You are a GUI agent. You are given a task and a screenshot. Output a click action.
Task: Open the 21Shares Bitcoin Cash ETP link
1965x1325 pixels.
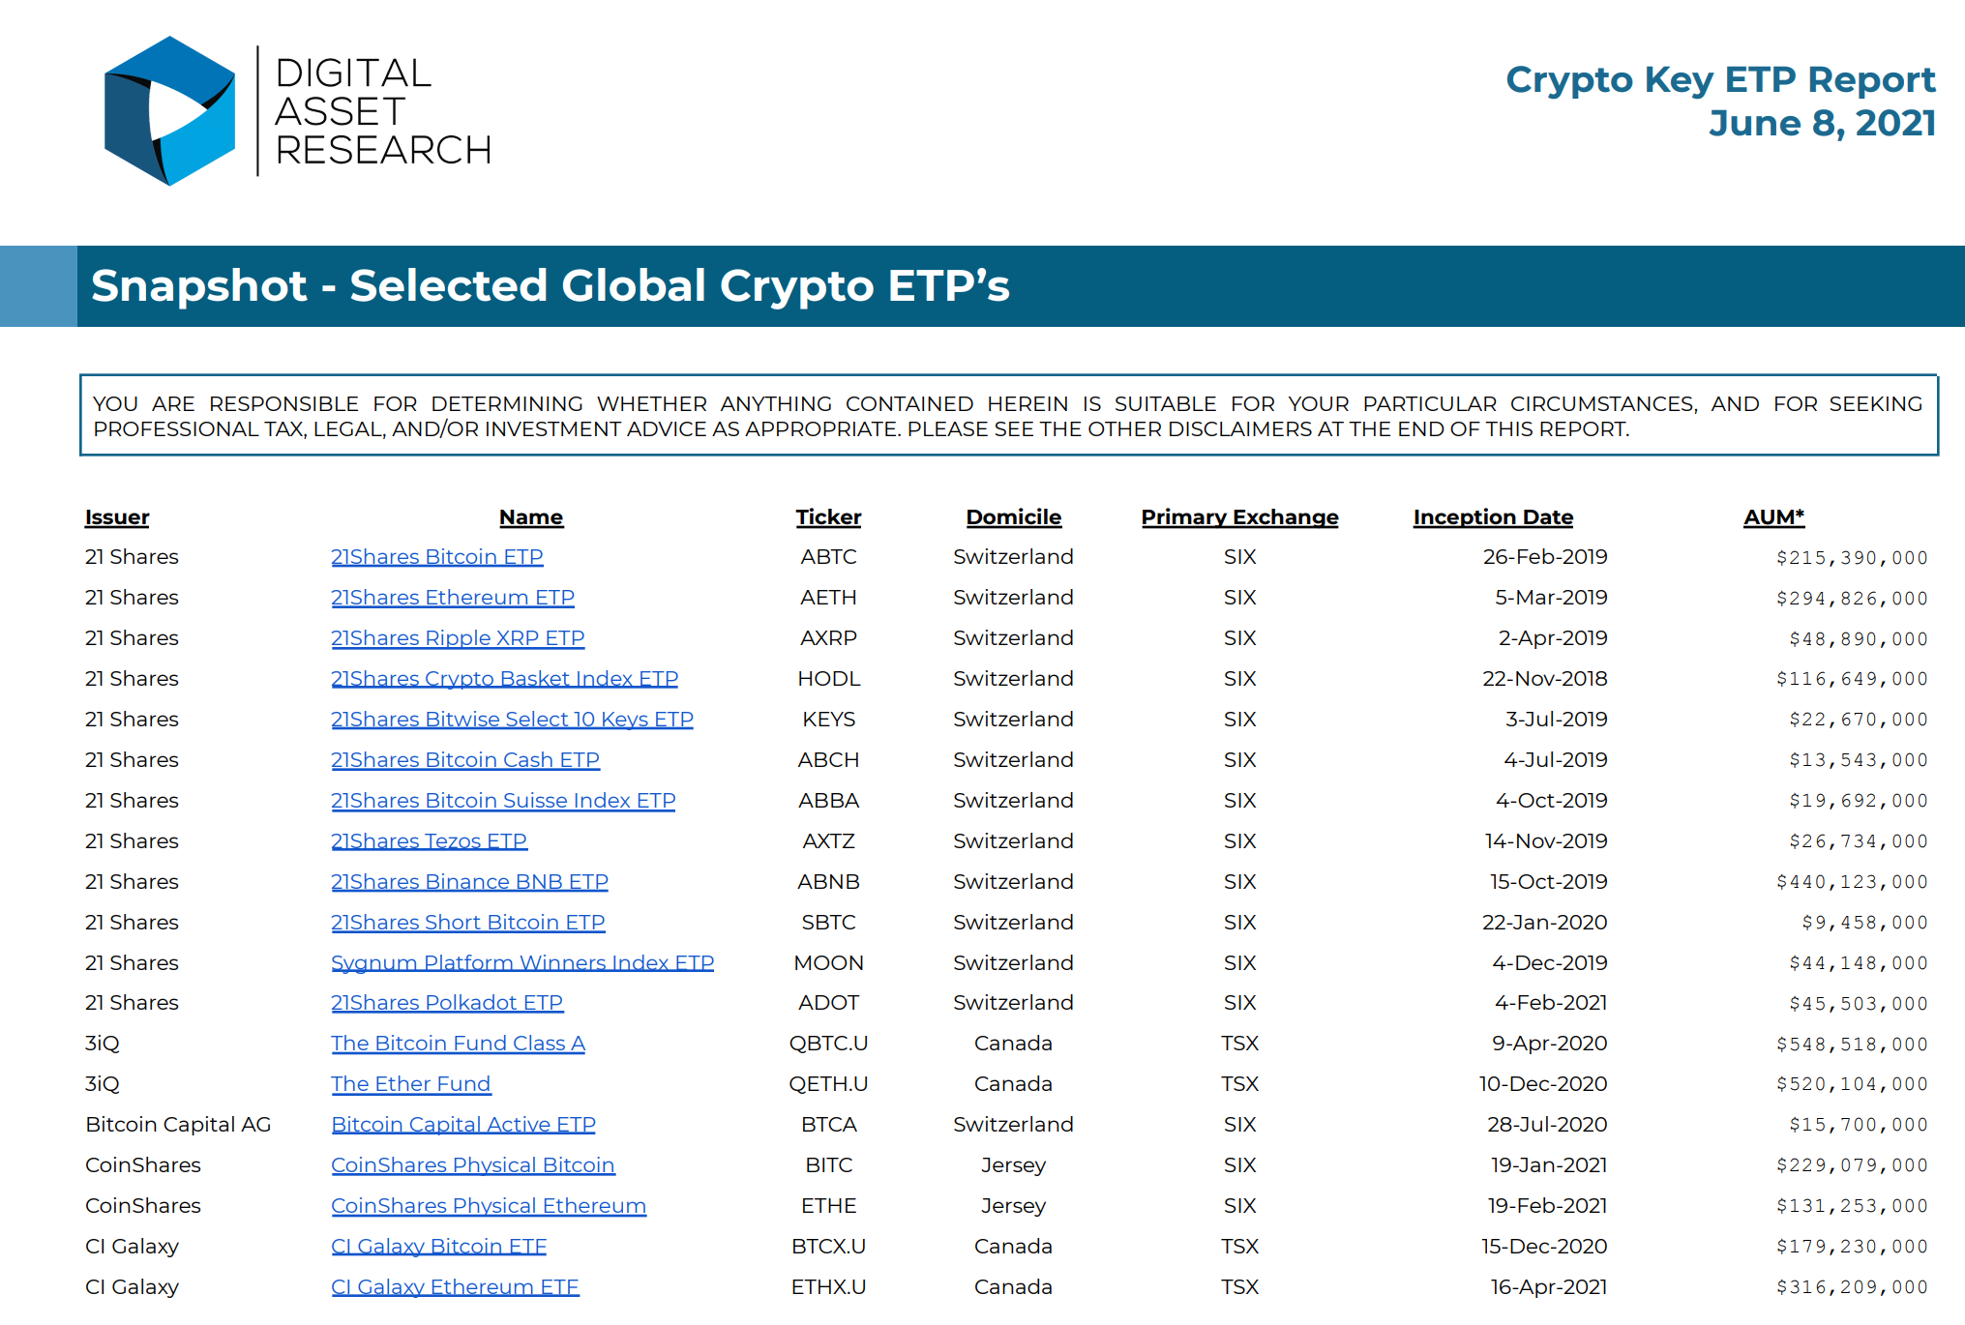coord(464,760)
